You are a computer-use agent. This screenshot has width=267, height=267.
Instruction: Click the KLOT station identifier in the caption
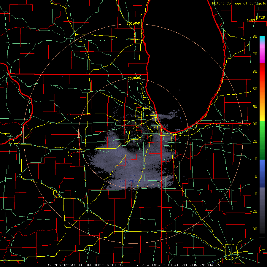click(173, 265)
